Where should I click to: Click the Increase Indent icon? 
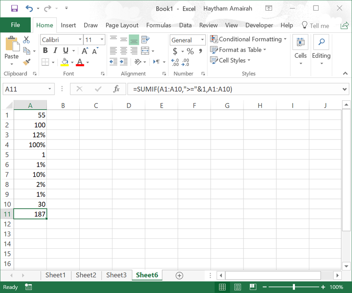pos(124,62)
